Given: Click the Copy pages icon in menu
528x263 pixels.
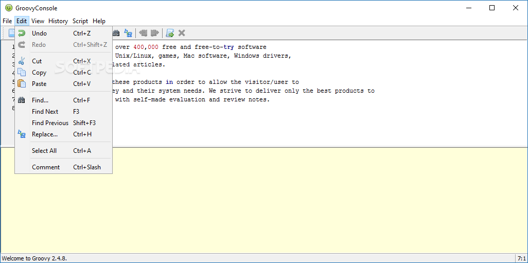Looking at the screenshot, I should coord(22,73).
